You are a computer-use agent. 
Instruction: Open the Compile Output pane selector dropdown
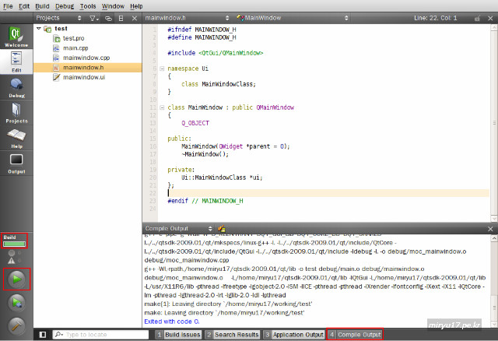pyautogui.click(x=178, y=228)
